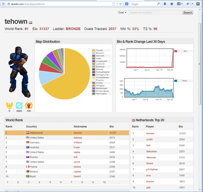Open sc00t's profile in Netherlands Top 20

(x=150, y=140)
